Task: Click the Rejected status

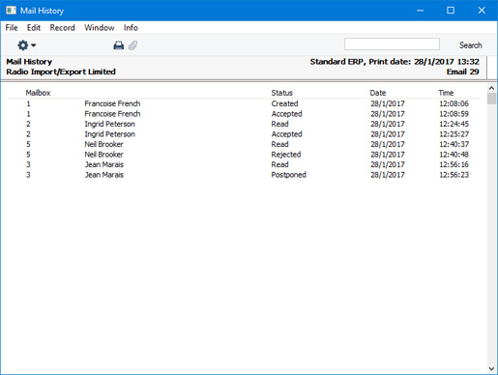Action: click(x=286, y=155)
